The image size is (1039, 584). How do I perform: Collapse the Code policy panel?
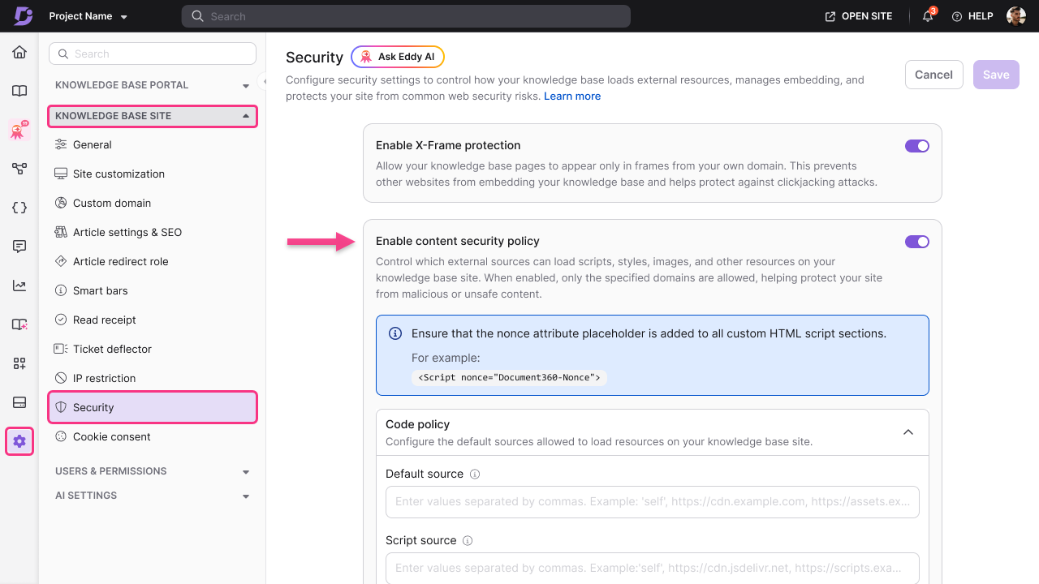click(908, 432)
